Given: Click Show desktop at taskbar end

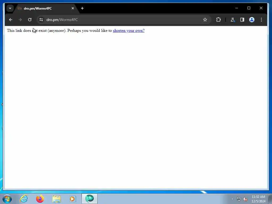Looking at the screenshot, I should pos(270,199).
